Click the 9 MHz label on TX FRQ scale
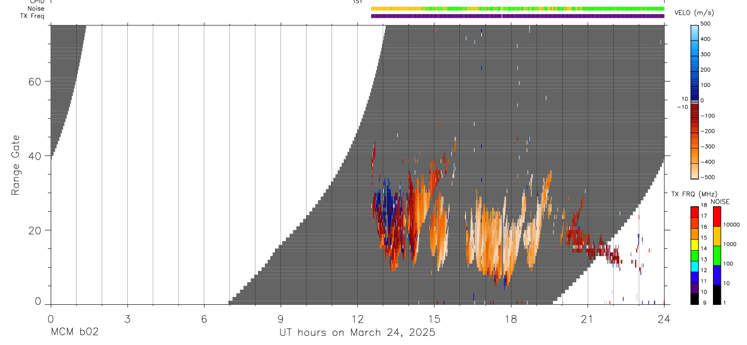 tap(704, 302)
